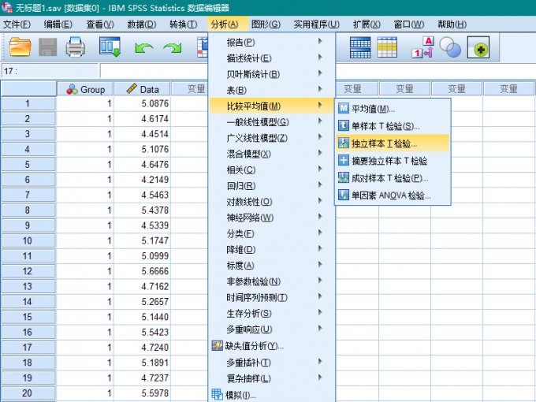Open the 文件(F) menu

point(17,24)
